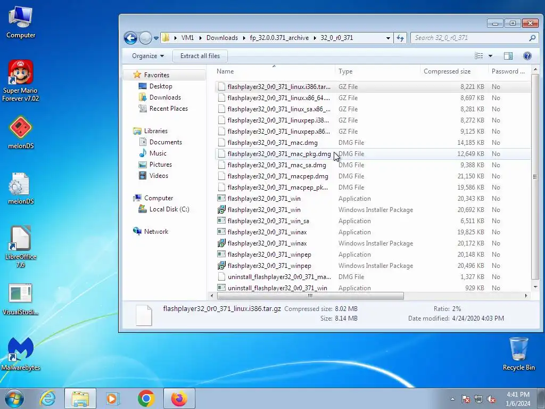Select the red melonDS desktop icon
The image size is (545, 409).
pyautogui.click(x=21, y=133)
